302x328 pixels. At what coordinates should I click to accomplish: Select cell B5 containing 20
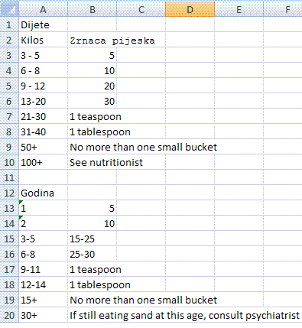click(x=93, y=86)
